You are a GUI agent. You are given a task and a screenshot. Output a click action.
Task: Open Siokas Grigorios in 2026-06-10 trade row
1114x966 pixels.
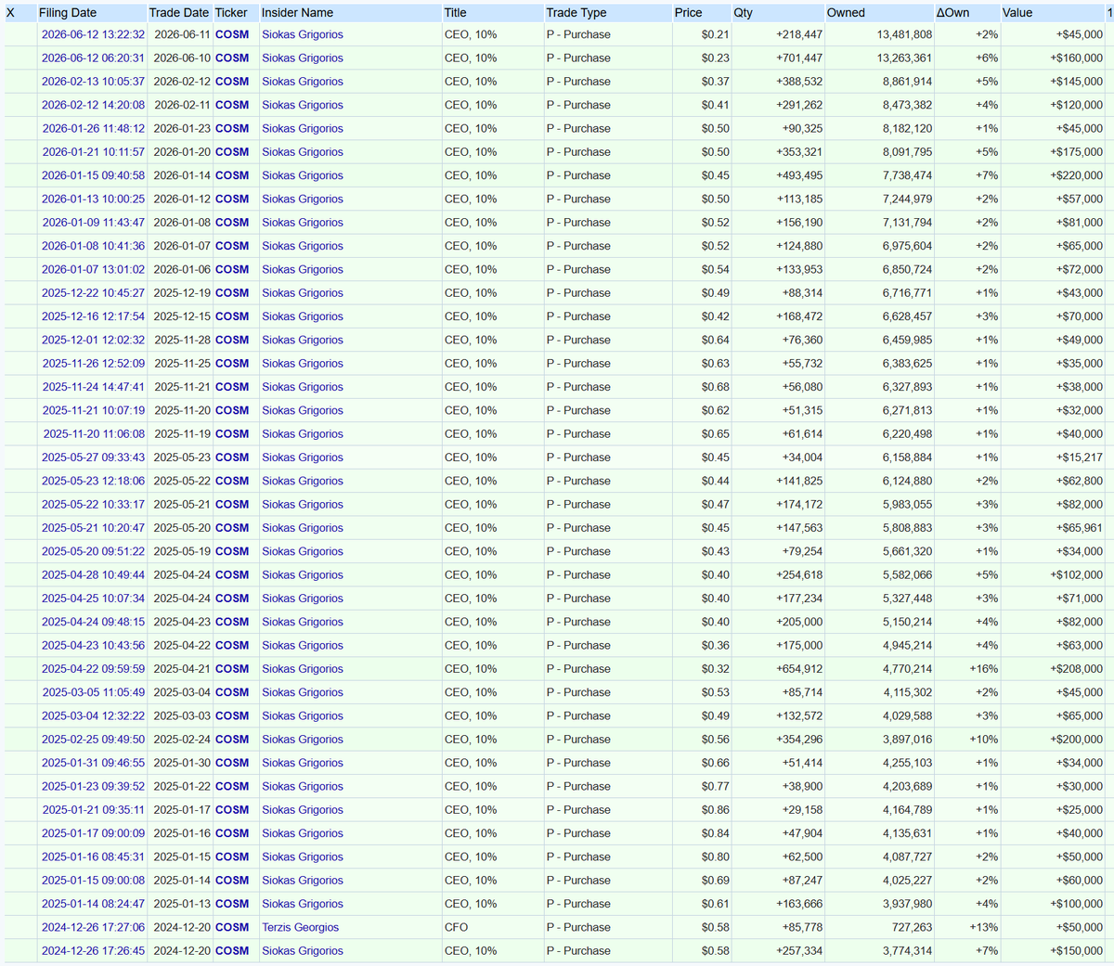click(x=302, y=58)
